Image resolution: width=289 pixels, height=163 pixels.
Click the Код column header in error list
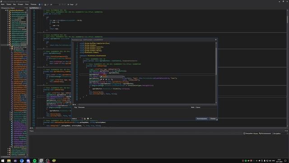pyautogui.click(x=75, y=107)
